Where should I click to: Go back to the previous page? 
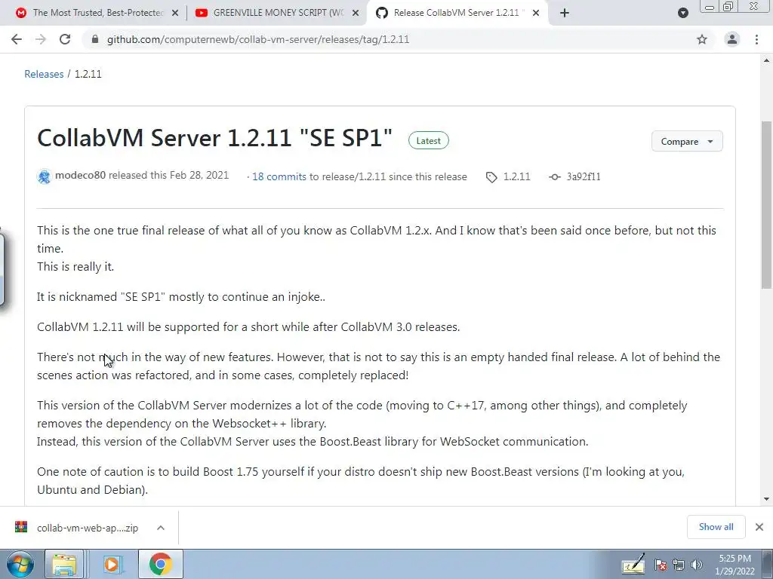coord(17,39)
